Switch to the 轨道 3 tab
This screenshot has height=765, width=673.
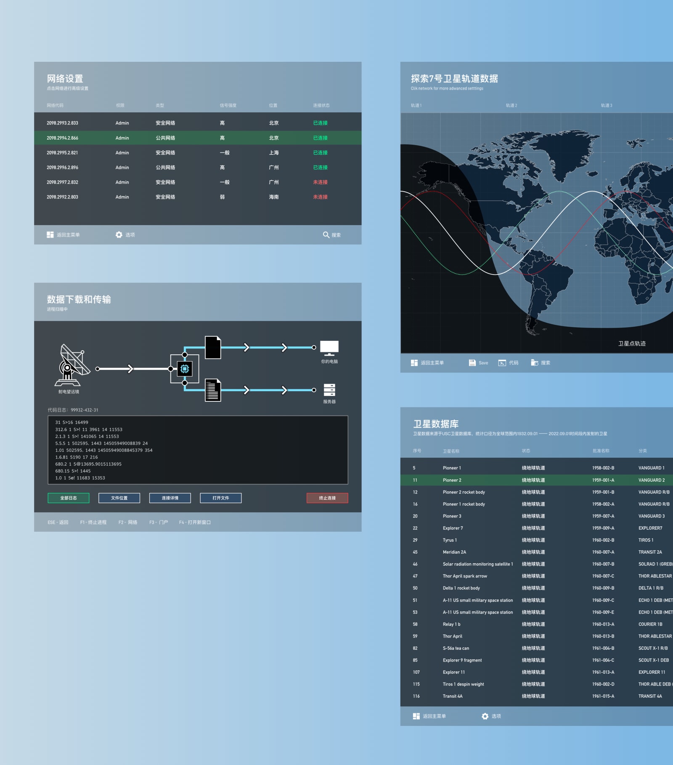click(607, 106)
